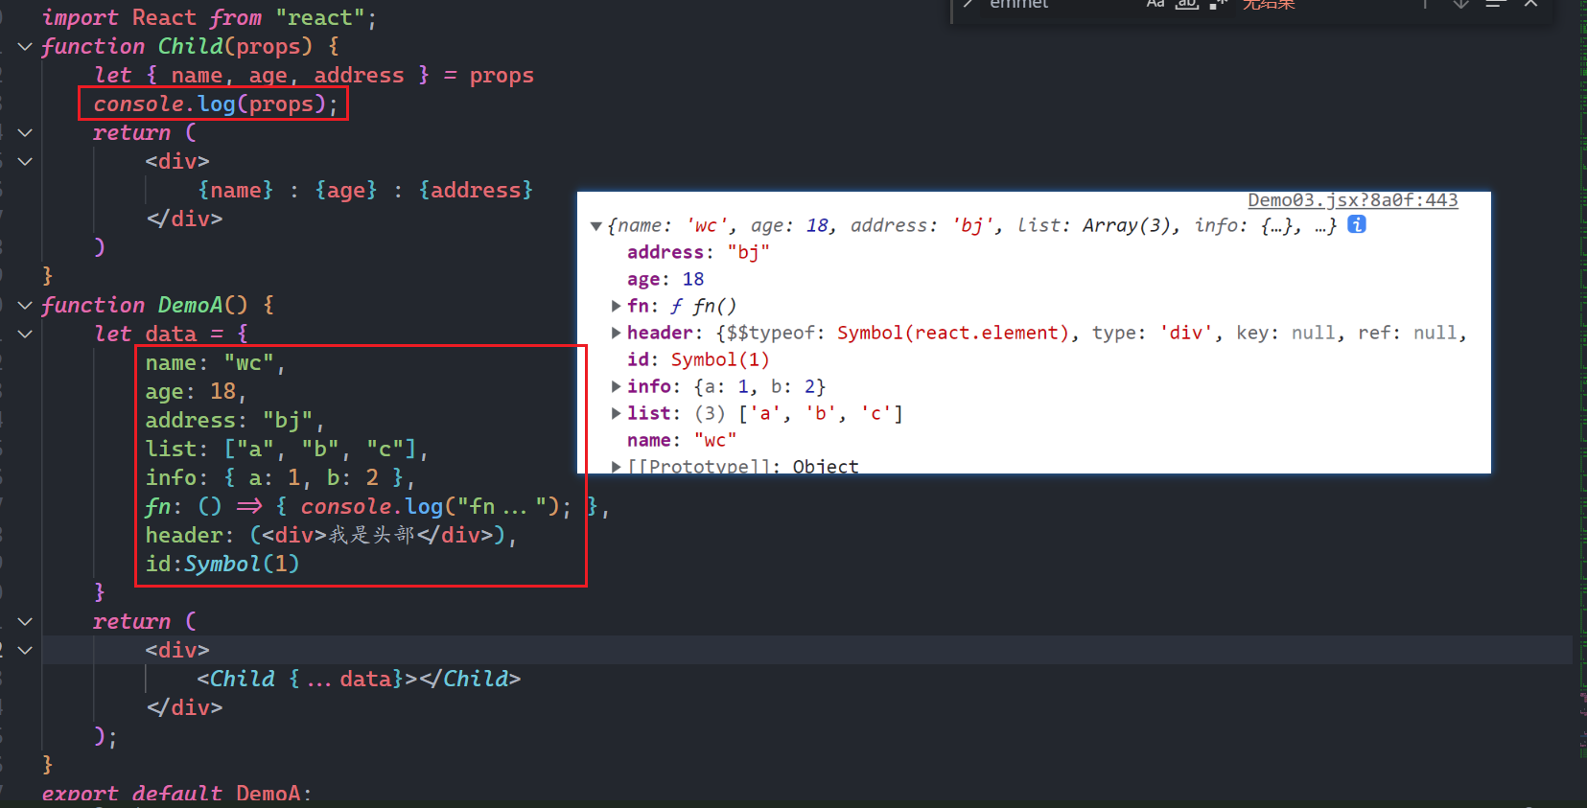Click the name: "wc" line in data

(x=216, y=362)
